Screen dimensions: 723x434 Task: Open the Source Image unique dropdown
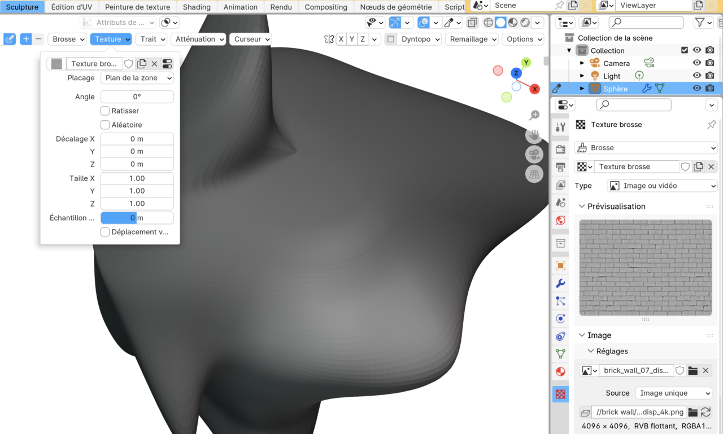[674, 393]
